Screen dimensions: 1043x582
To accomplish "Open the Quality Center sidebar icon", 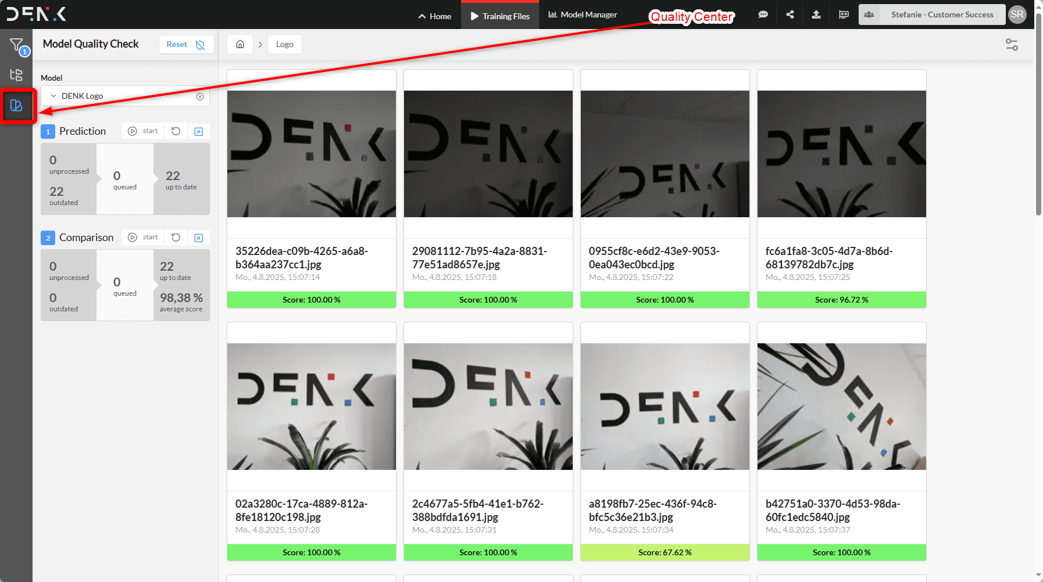I will coord(17,106).
